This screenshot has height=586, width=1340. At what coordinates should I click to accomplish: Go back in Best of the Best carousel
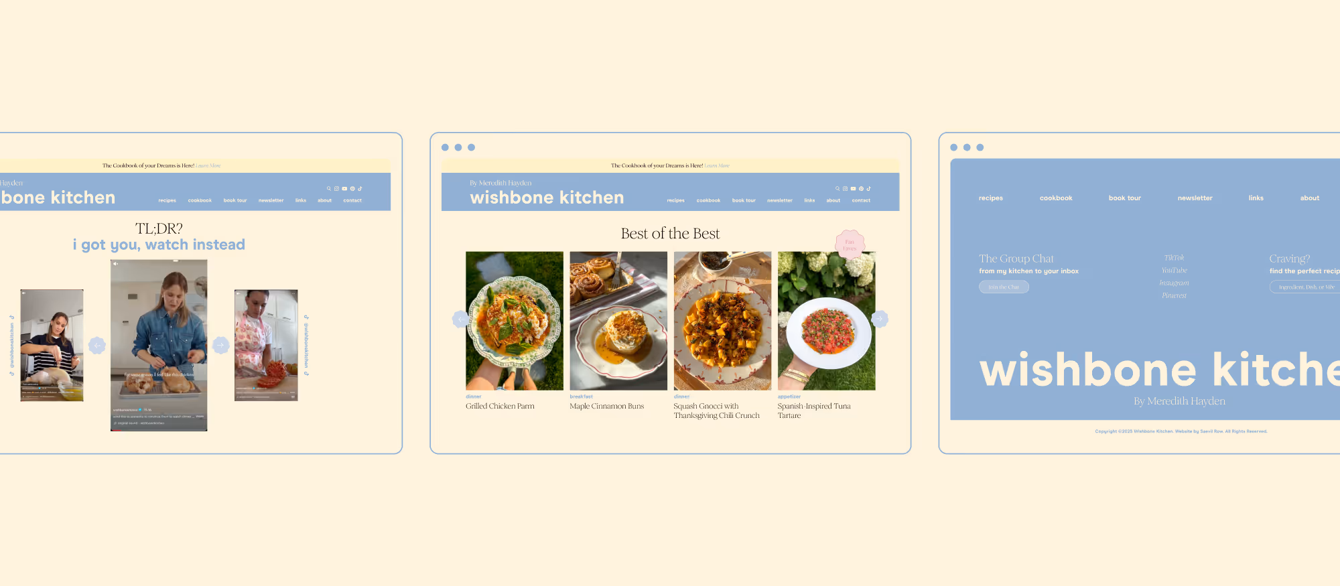460,319
